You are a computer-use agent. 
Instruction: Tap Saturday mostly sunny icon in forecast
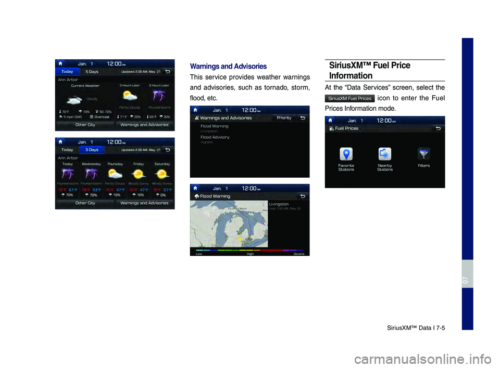[x=162, y=174]
